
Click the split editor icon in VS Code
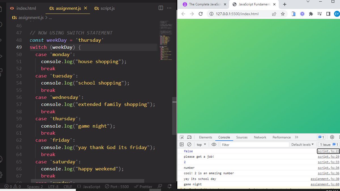[161, 8]
